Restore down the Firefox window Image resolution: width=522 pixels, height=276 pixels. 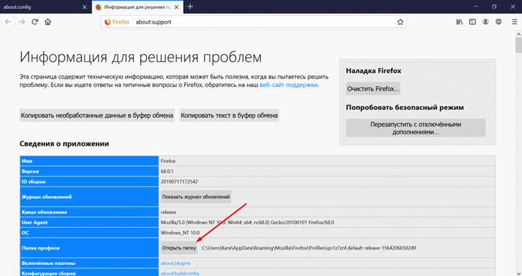[494, 7]
